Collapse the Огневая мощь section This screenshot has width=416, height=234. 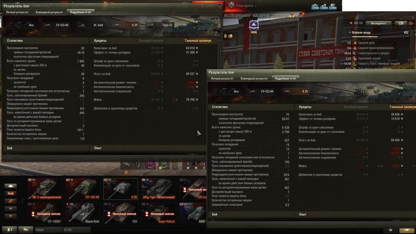[350, 33]
